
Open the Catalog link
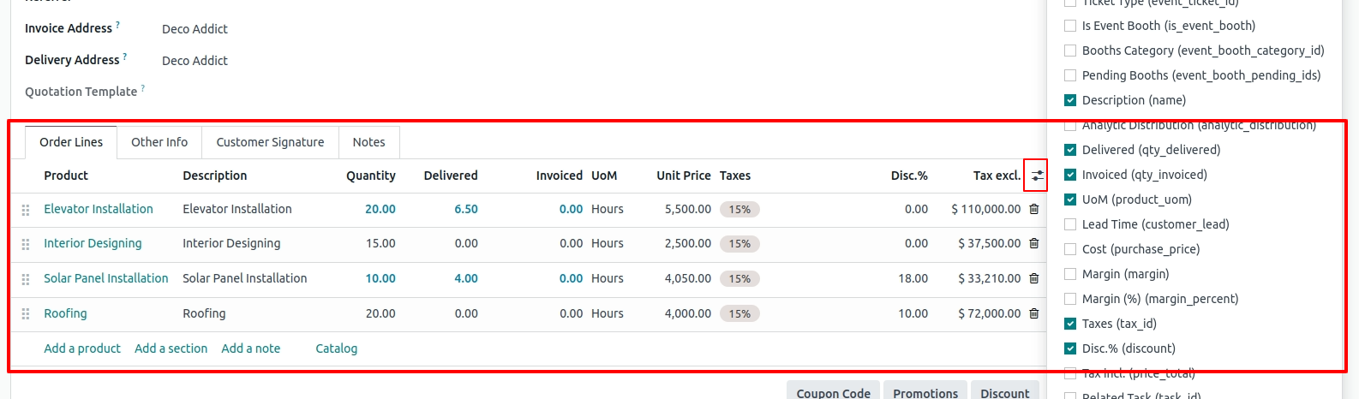click(x=336, y=348)
